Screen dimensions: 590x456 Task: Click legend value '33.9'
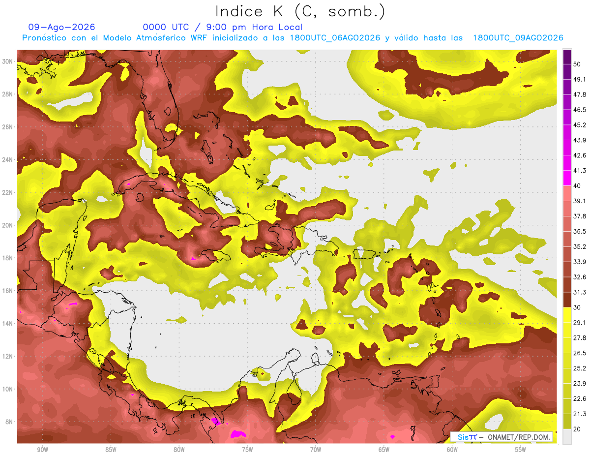point(579,262)
